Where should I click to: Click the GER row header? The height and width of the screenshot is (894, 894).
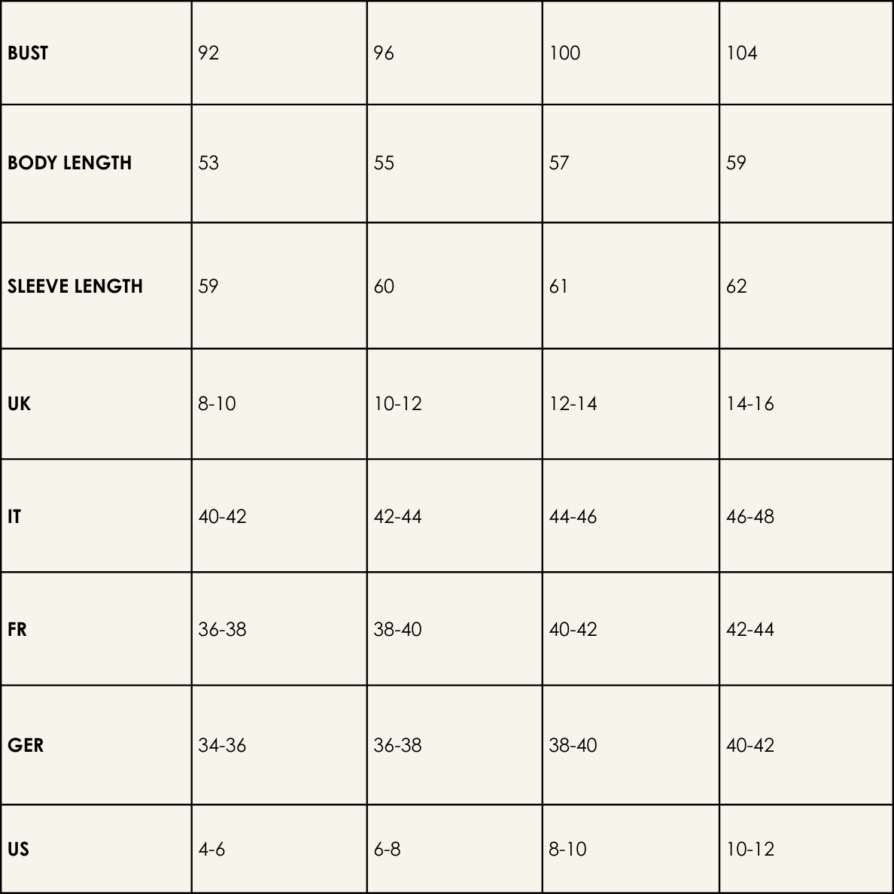click(26, 746)
